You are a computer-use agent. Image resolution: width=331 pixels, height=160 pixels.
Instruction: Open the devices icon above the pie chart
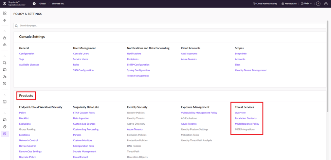click(x=5, y=120)
